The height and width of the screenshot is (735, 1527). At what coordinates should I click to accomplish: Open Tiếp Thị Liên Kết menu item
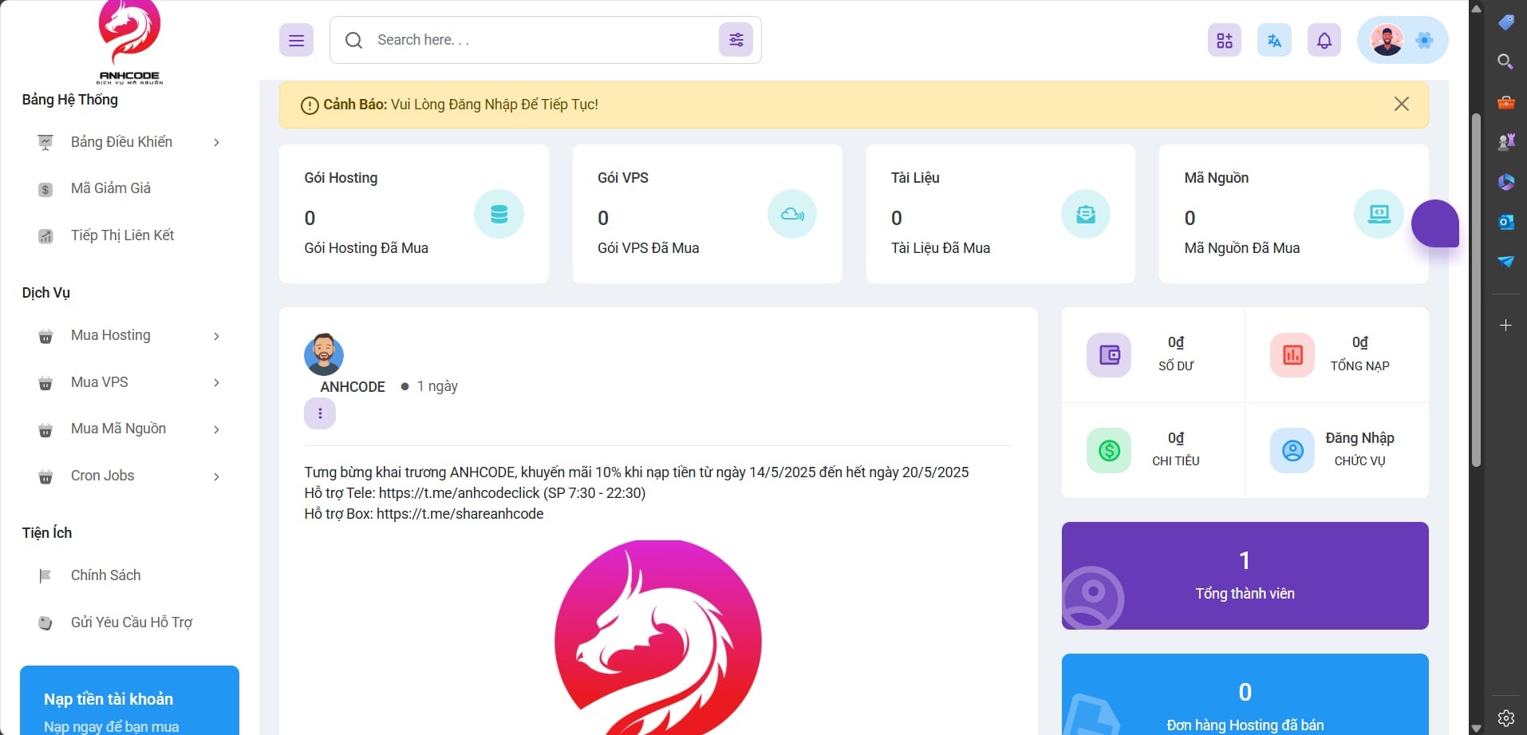coord(129,235)
